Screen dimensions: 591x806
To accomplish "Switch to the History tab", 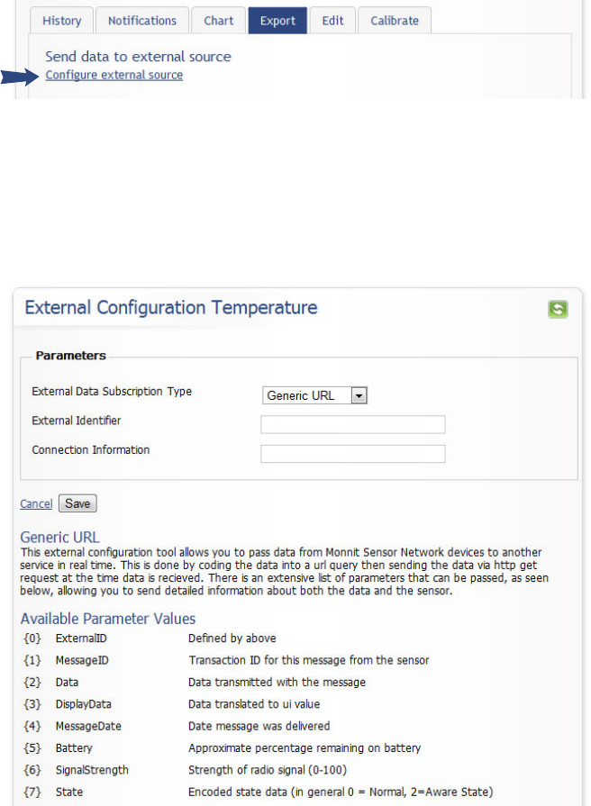I will [x=61, y=21].
